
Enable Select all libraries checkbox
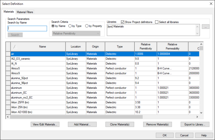(157, 22)
